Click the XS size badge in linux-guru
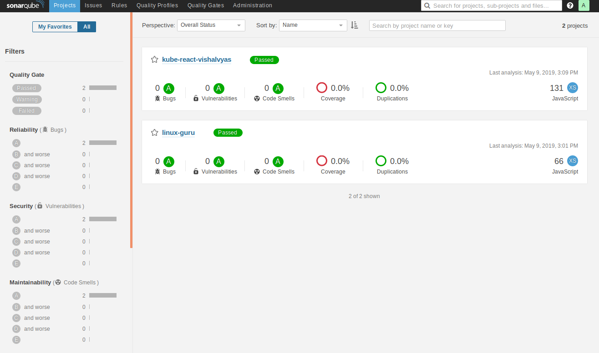This screenshot has width=599, height=353. pos(573,161)
